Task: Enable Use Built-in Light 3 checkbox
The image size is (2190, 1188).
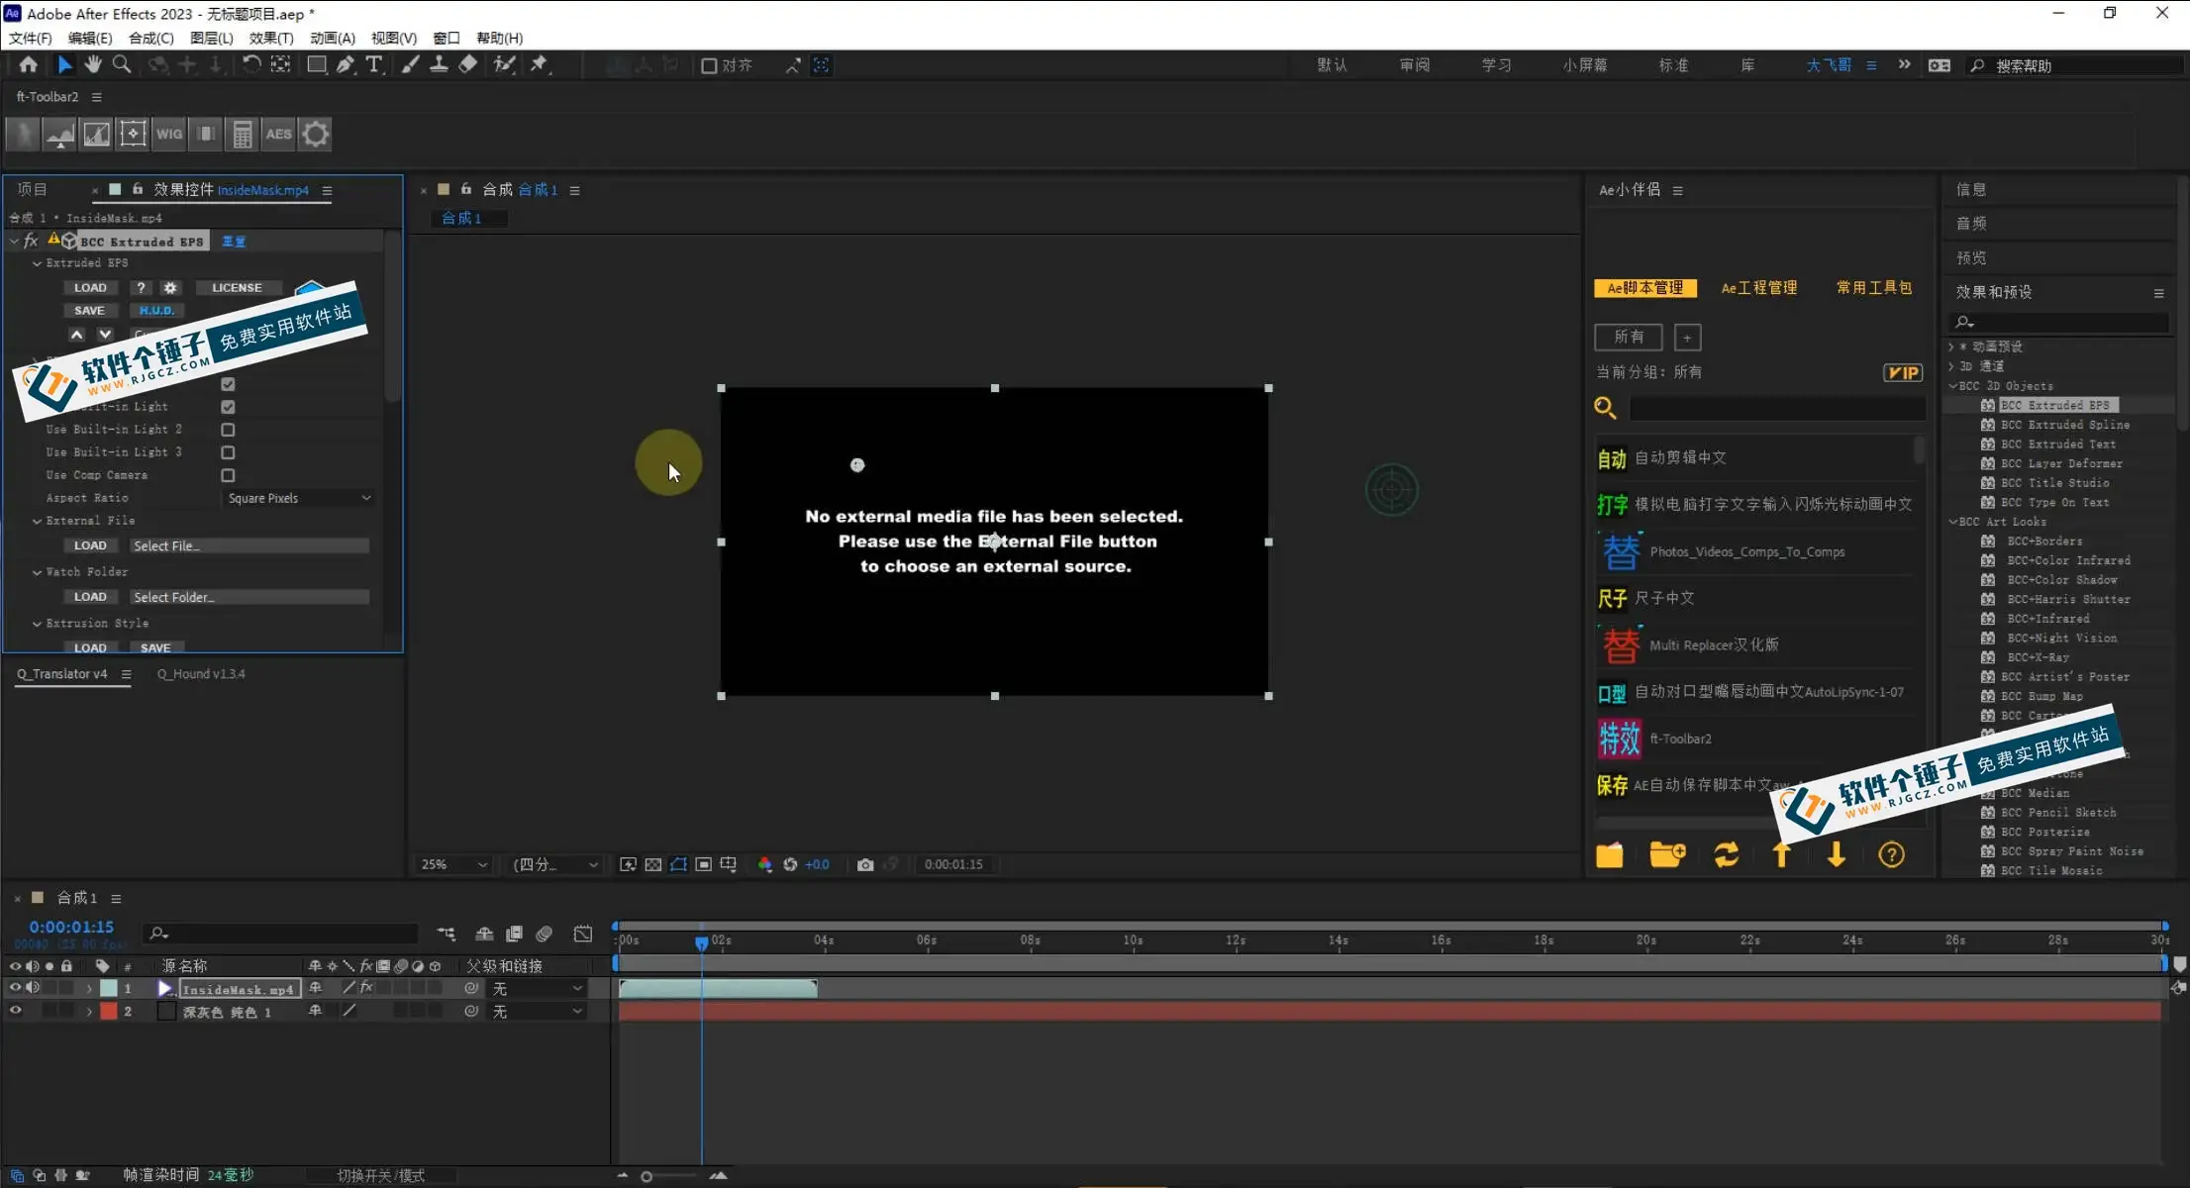Action: (x=228, y=452)
